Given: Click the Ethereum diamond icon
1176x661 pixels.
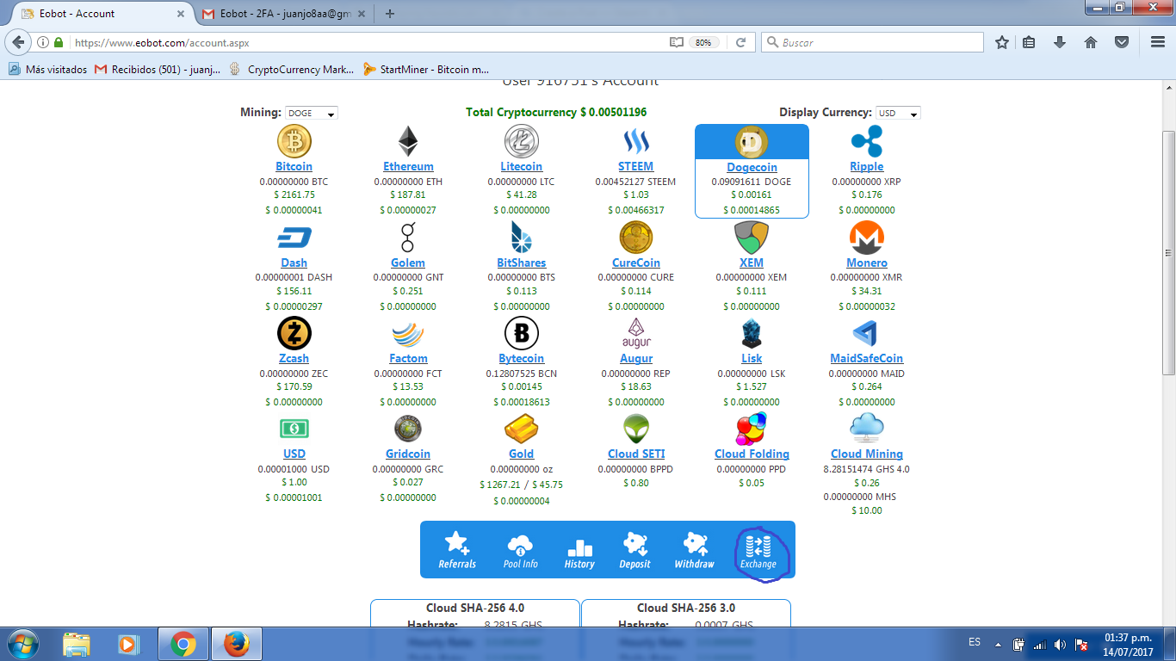Looking at the screenshot, I should tap(408, 142).
